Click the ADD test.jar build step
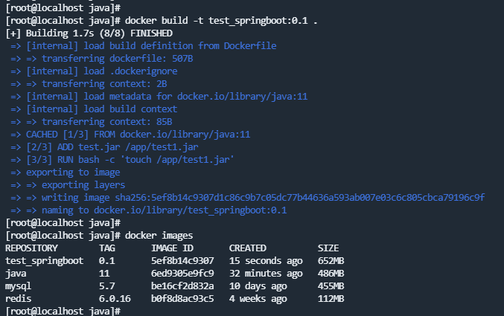 click(x=104, y=147)
